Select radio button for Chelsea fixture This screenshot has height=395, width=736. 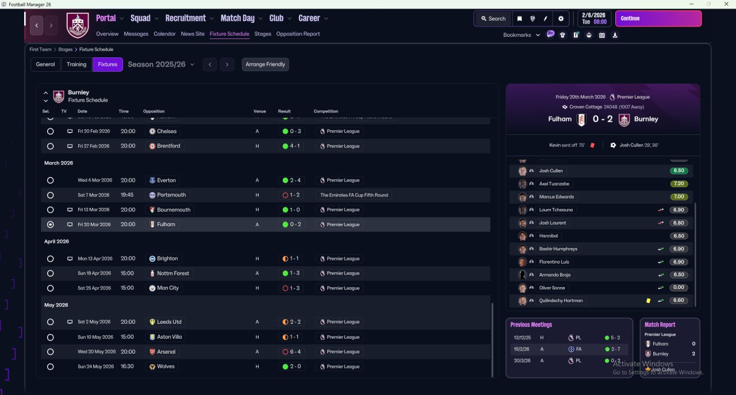click(51, 131)
